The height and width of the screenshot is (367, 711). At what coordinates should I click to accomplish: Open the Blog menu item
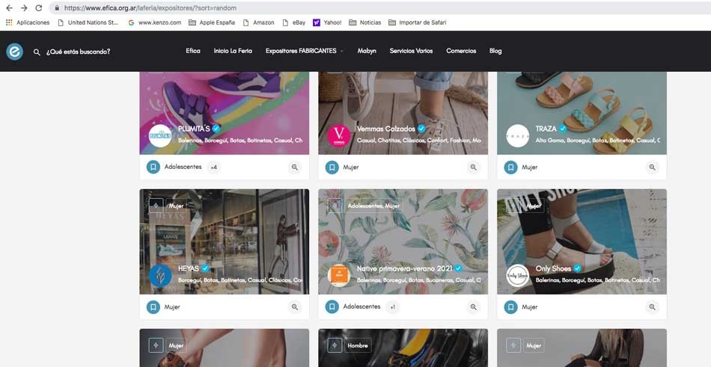tap(495, 51)
